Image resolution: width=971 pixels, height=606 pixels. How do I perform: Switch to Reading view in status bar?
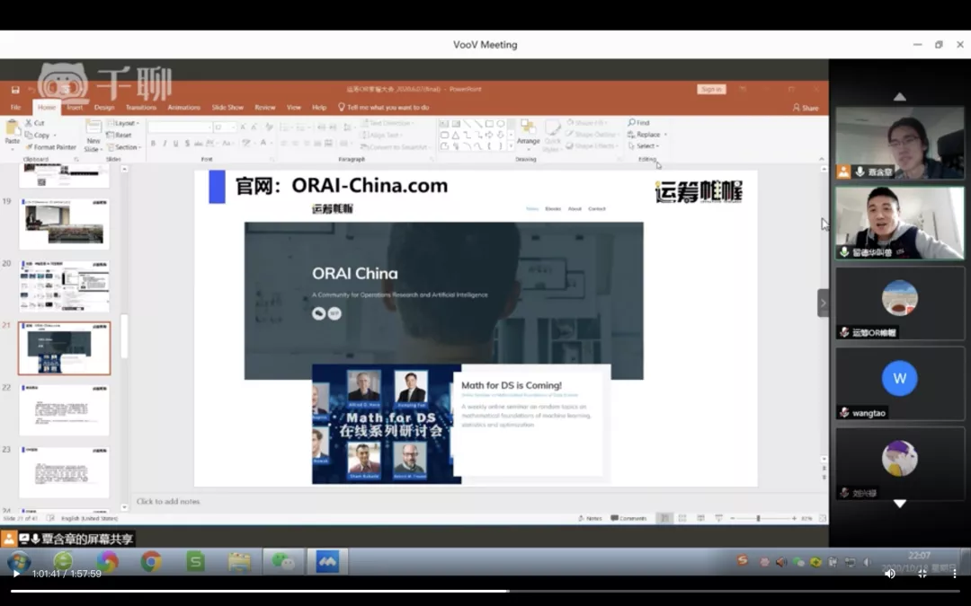(700, 518)
